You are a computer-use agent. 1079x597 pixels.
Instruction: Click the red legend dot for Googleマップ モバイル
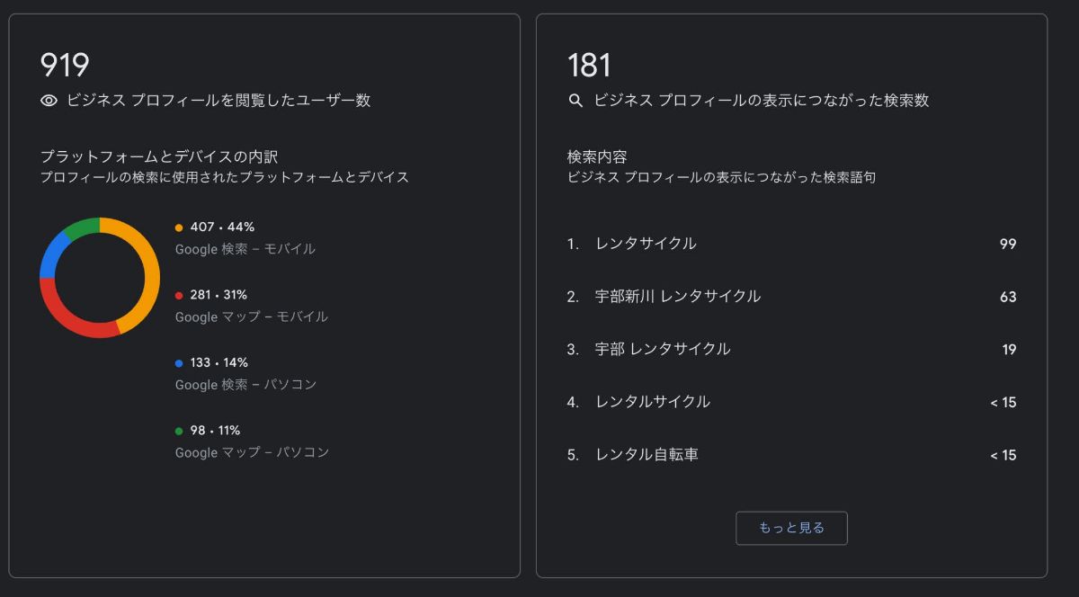(x=179, y=295)
